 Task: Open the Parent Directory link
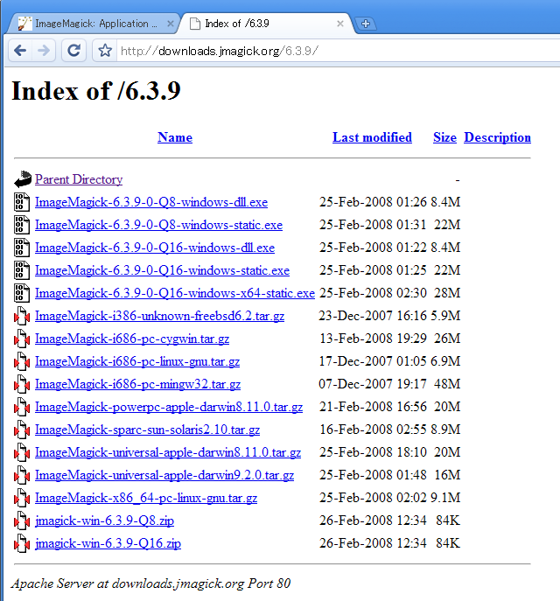pyautogui.click(x=79, y=179)
